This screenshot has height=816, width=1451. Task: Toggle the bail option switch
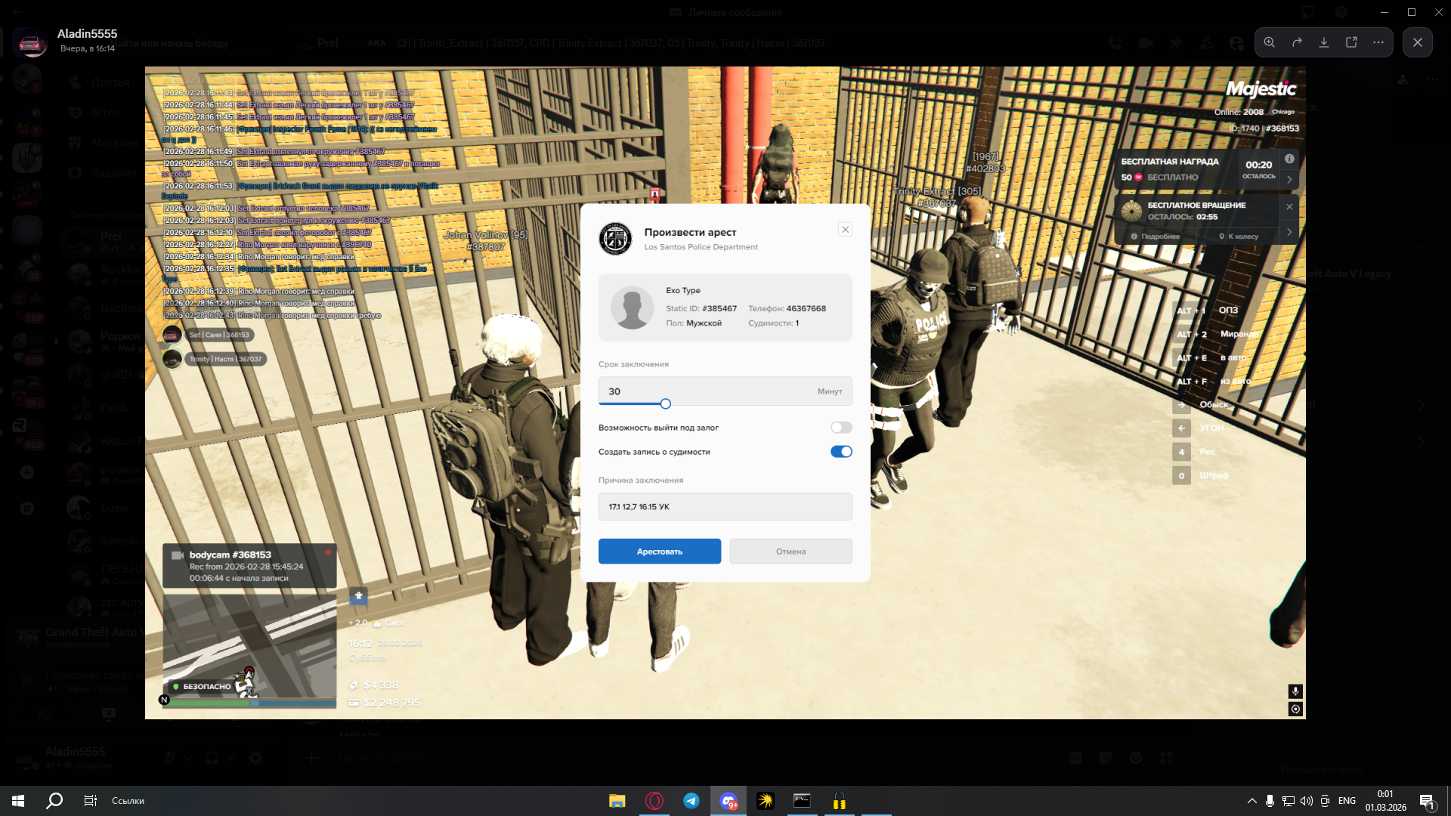click(841, 428)
